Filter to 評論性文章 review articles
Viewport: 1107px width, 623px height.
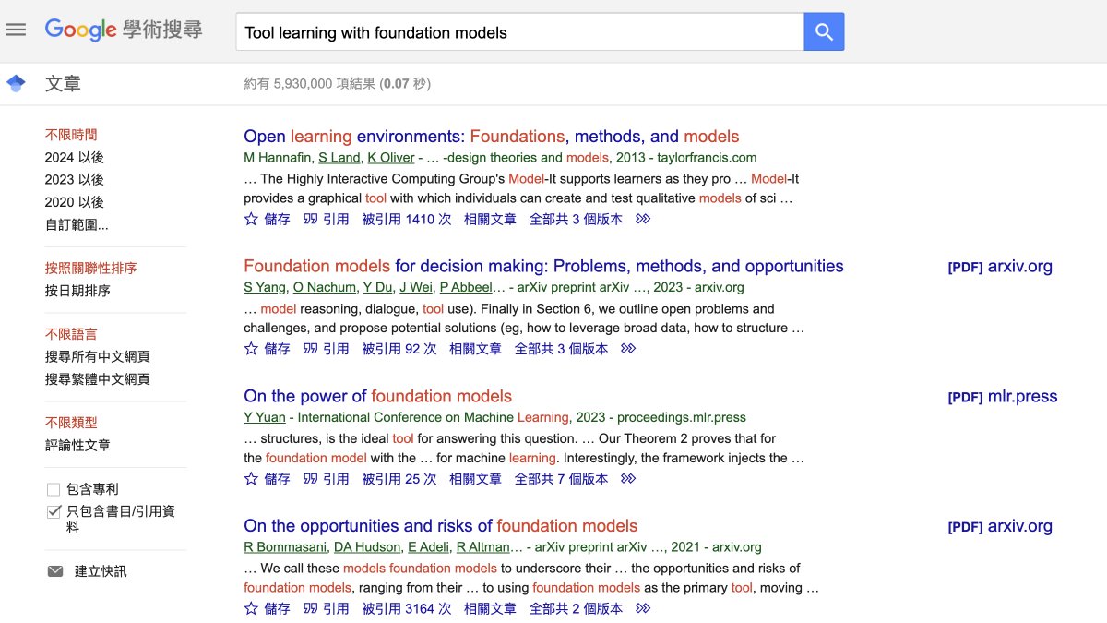point(77,445)
